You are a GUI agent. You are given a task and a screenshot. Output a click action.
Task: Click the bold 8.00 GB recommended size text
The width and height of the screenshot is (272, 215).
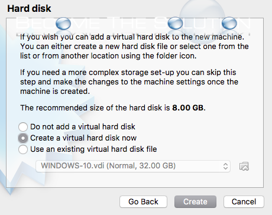187,107
